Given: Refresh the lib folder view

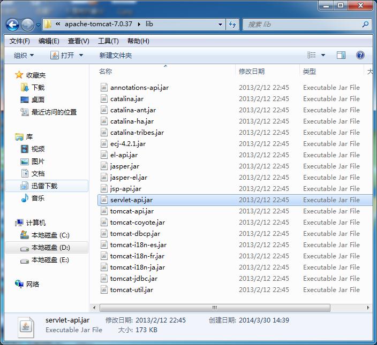Looking at the screenshot, I should tap(232, 25).
